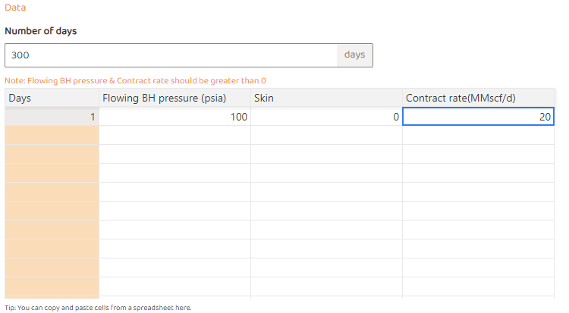
Task: Click the empty third-row Flowing BH pressure cell
Action: click(x=174, y=154)
